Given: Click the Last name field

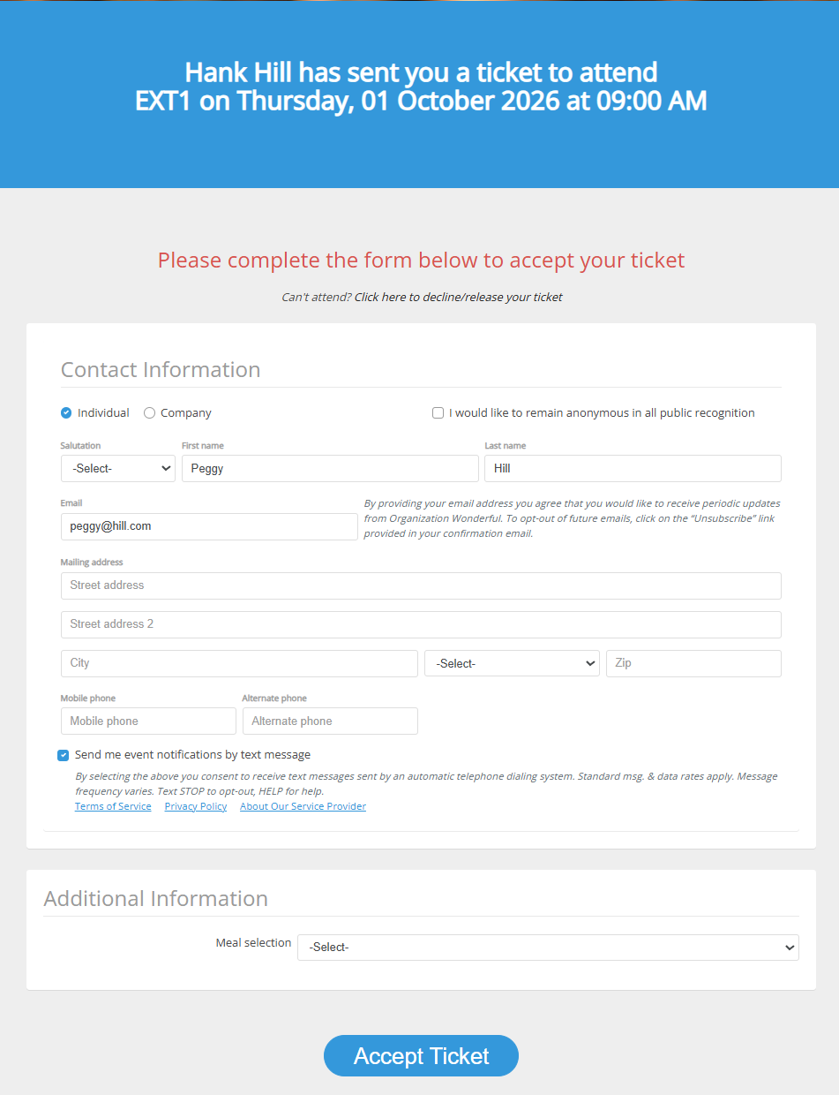Looking at the screenshot, I should point(633,469).
